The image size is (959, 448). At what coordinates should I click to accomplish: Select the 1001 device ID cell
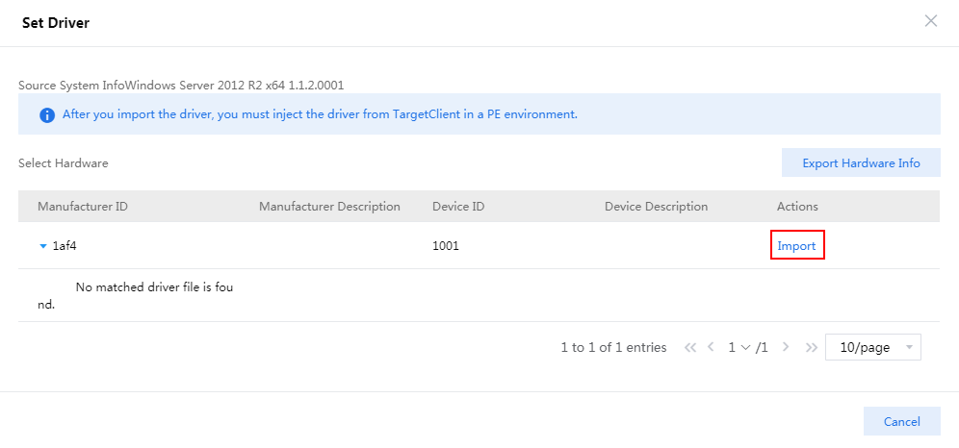click(x=446, y=246)
